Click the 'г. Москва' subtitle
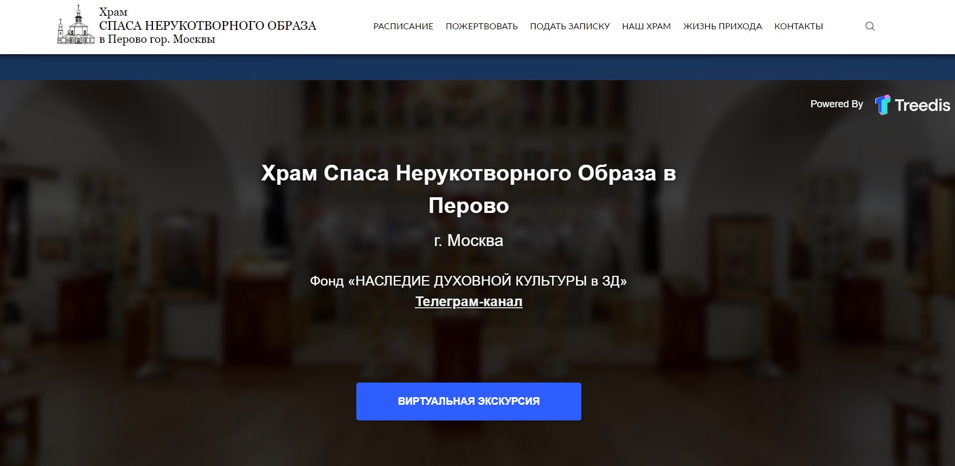The width and height of the screenshot is (955, 466). pyautogui.click(x=469, y=240)
